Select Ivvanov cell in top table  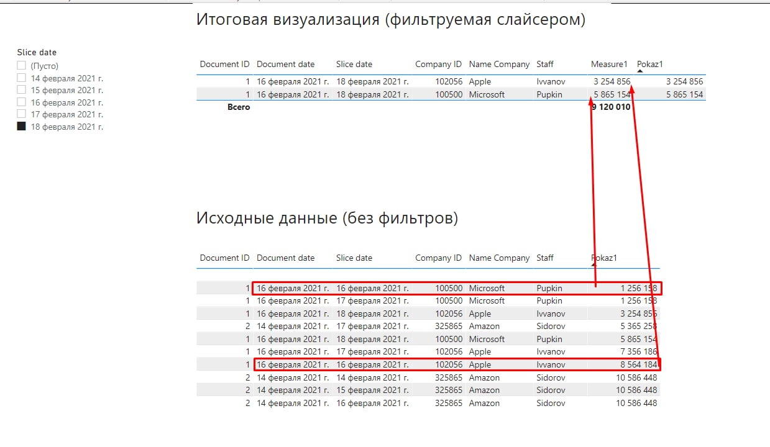coord(551,81)
